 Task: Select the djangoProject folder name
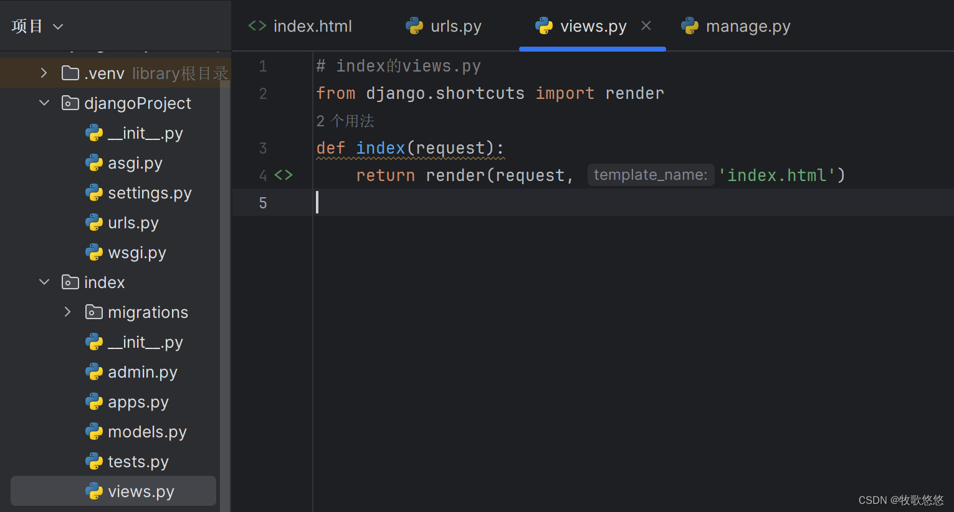(138, 103)
